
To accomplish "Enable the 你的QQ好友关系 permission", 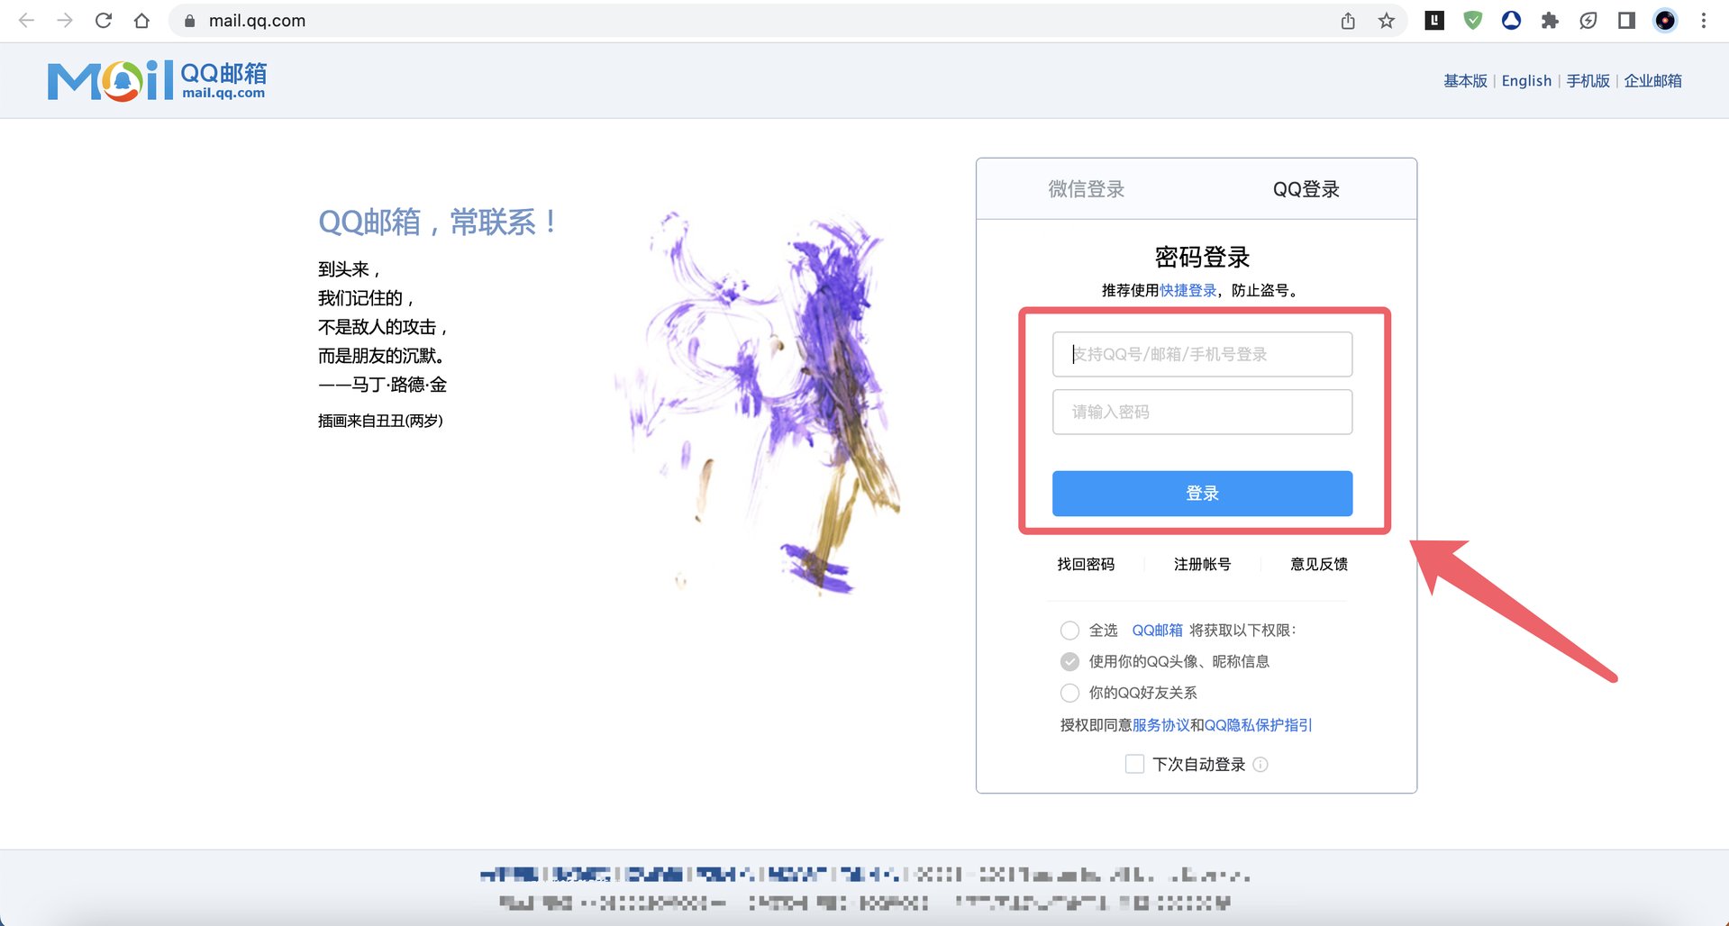I will [x=1069, y=693].
